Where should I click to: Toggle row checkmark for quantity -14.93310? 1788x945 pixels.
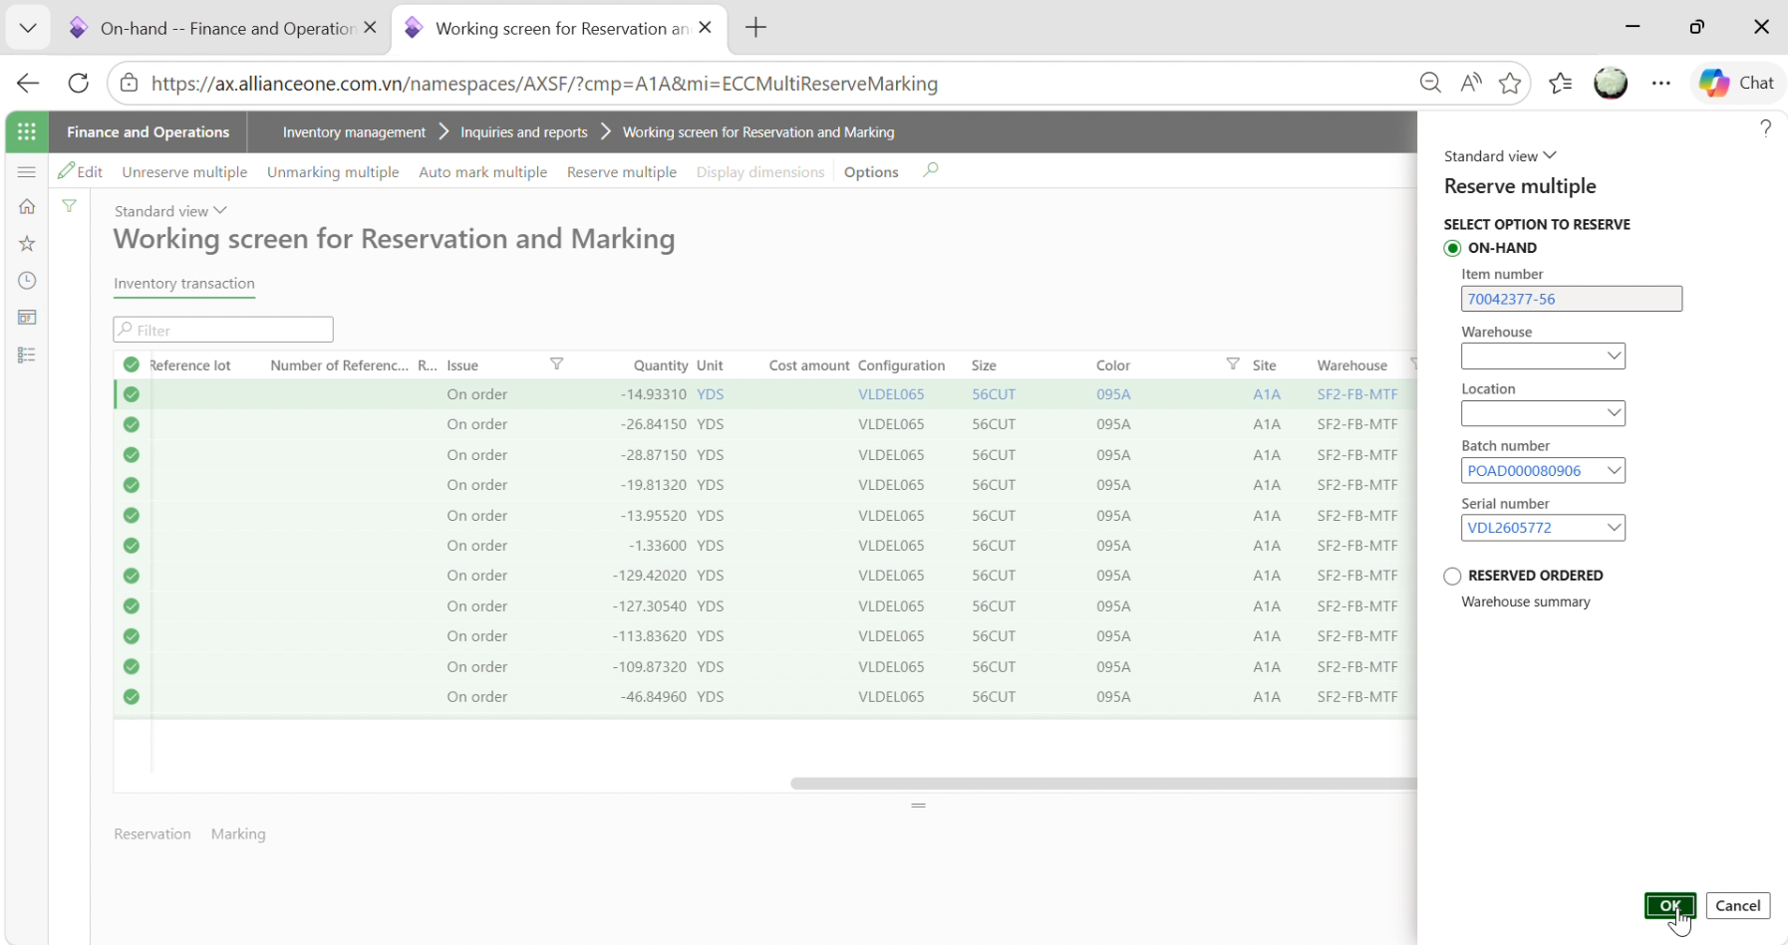click(x=132, y=394)
